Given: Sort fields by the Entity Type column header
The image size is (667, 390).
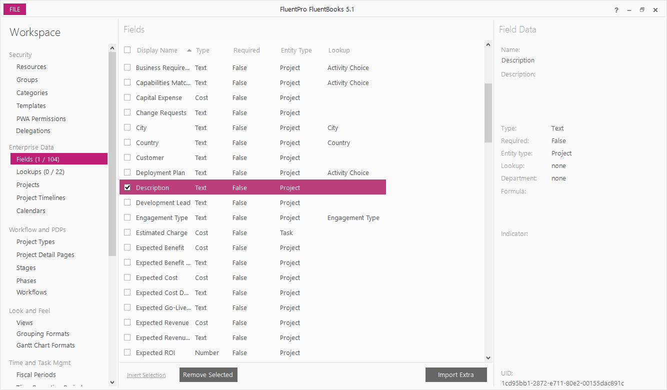Looking at the screenshot, I should coord(296,50).
